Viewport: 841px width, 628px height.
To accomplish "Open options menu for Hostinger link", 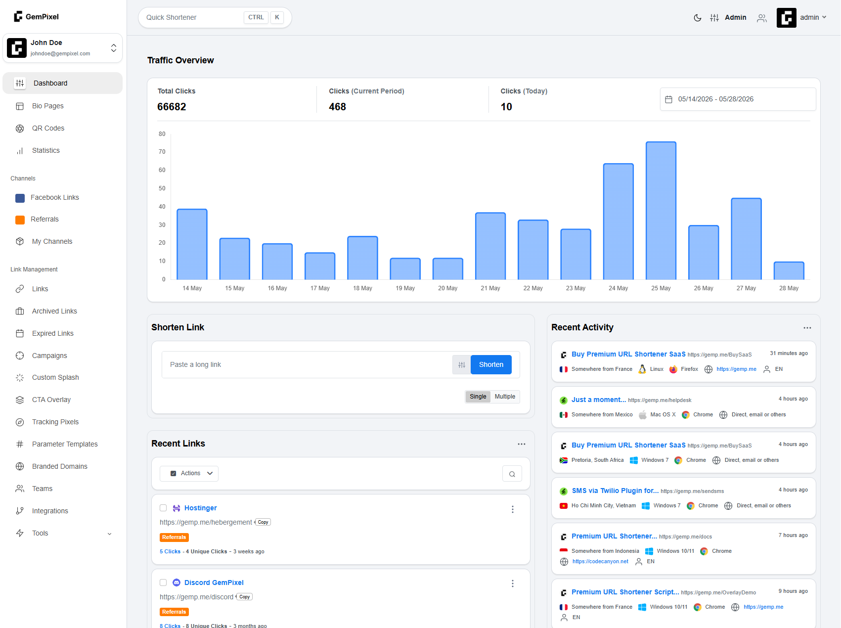I will coord(513,509).
